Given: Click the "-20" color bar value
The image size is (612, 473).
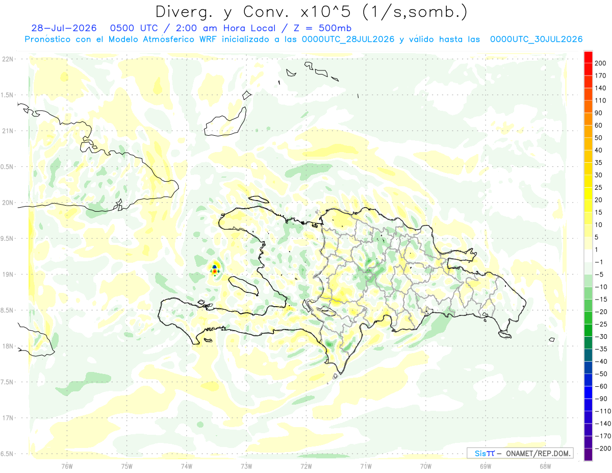Looking at the screenshot, I should coord(601,312).
